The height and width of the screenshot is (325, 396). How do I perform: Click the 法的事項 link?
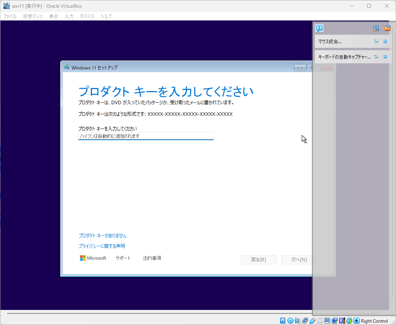tap(152, 258)
